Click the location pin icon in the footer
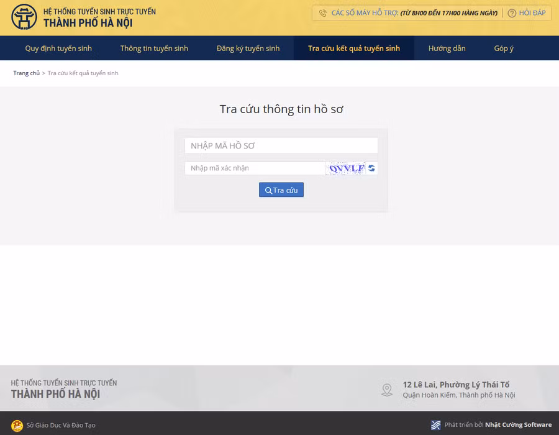The width and height of the screenshot is (559, 435). pyautogui.click(x=387, y=390)
